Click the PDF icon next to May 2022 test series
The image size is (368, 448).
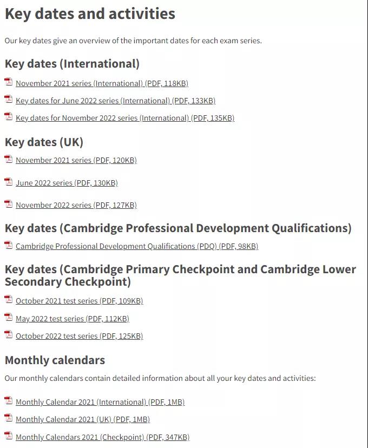[x=8, y=318]
